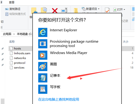Click 在这台电脑上查找其他应用 link
This screenshot has width=139, height=104.
[x=59, y=99]
